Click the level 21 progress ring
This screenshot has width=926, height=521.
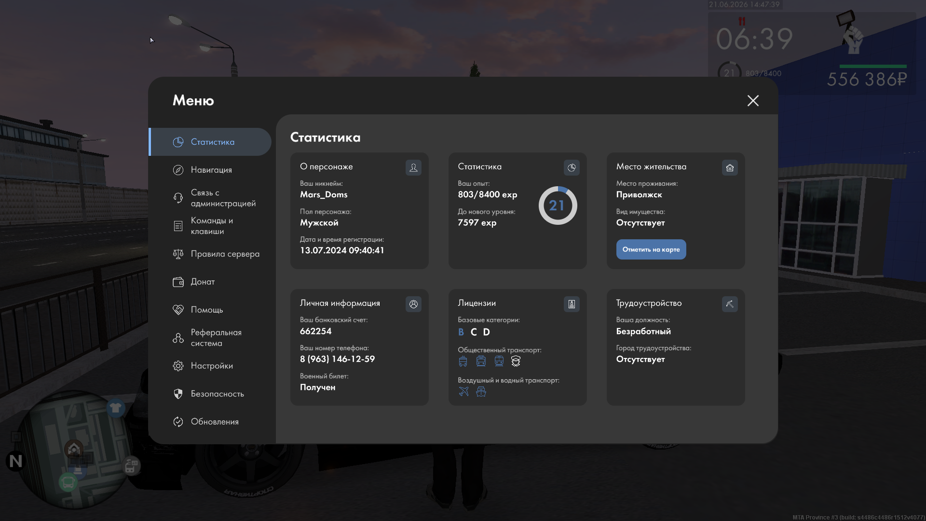pos(558,206)
